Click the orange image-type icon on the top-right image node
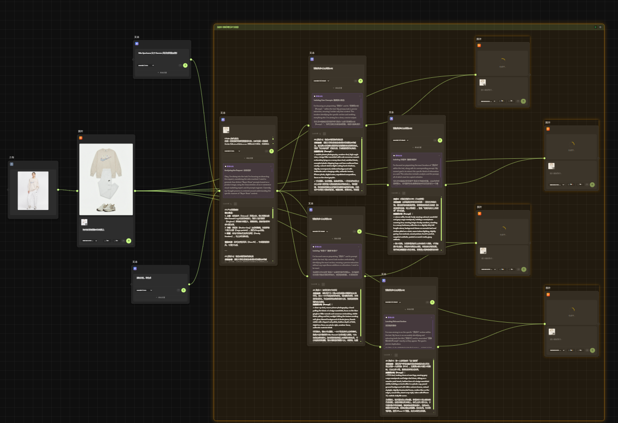The height and width of the screenshot is (423, 618). pos(479,46)
